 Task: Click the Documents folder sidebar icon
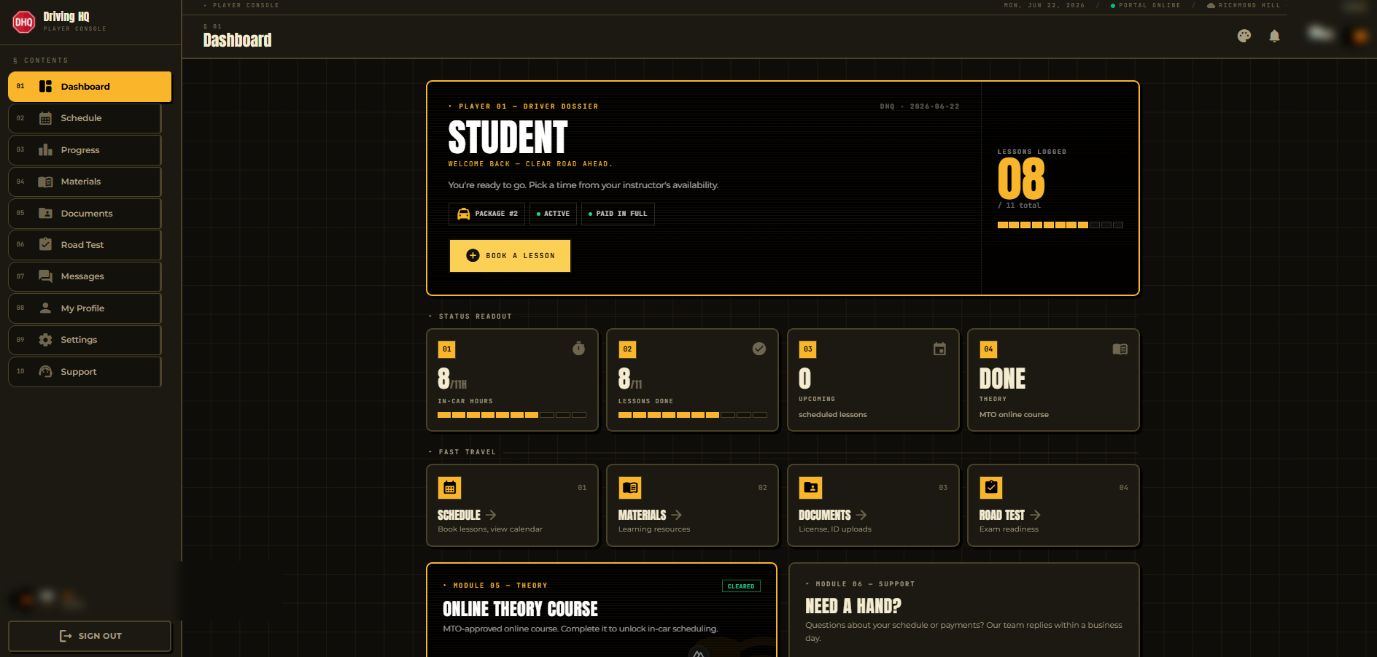(45, 213)
